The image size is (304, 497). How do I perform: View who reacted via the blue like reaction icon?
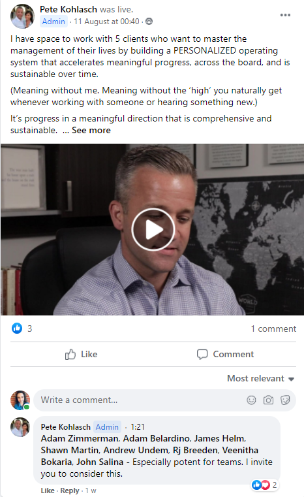click(x=17, y=329)
